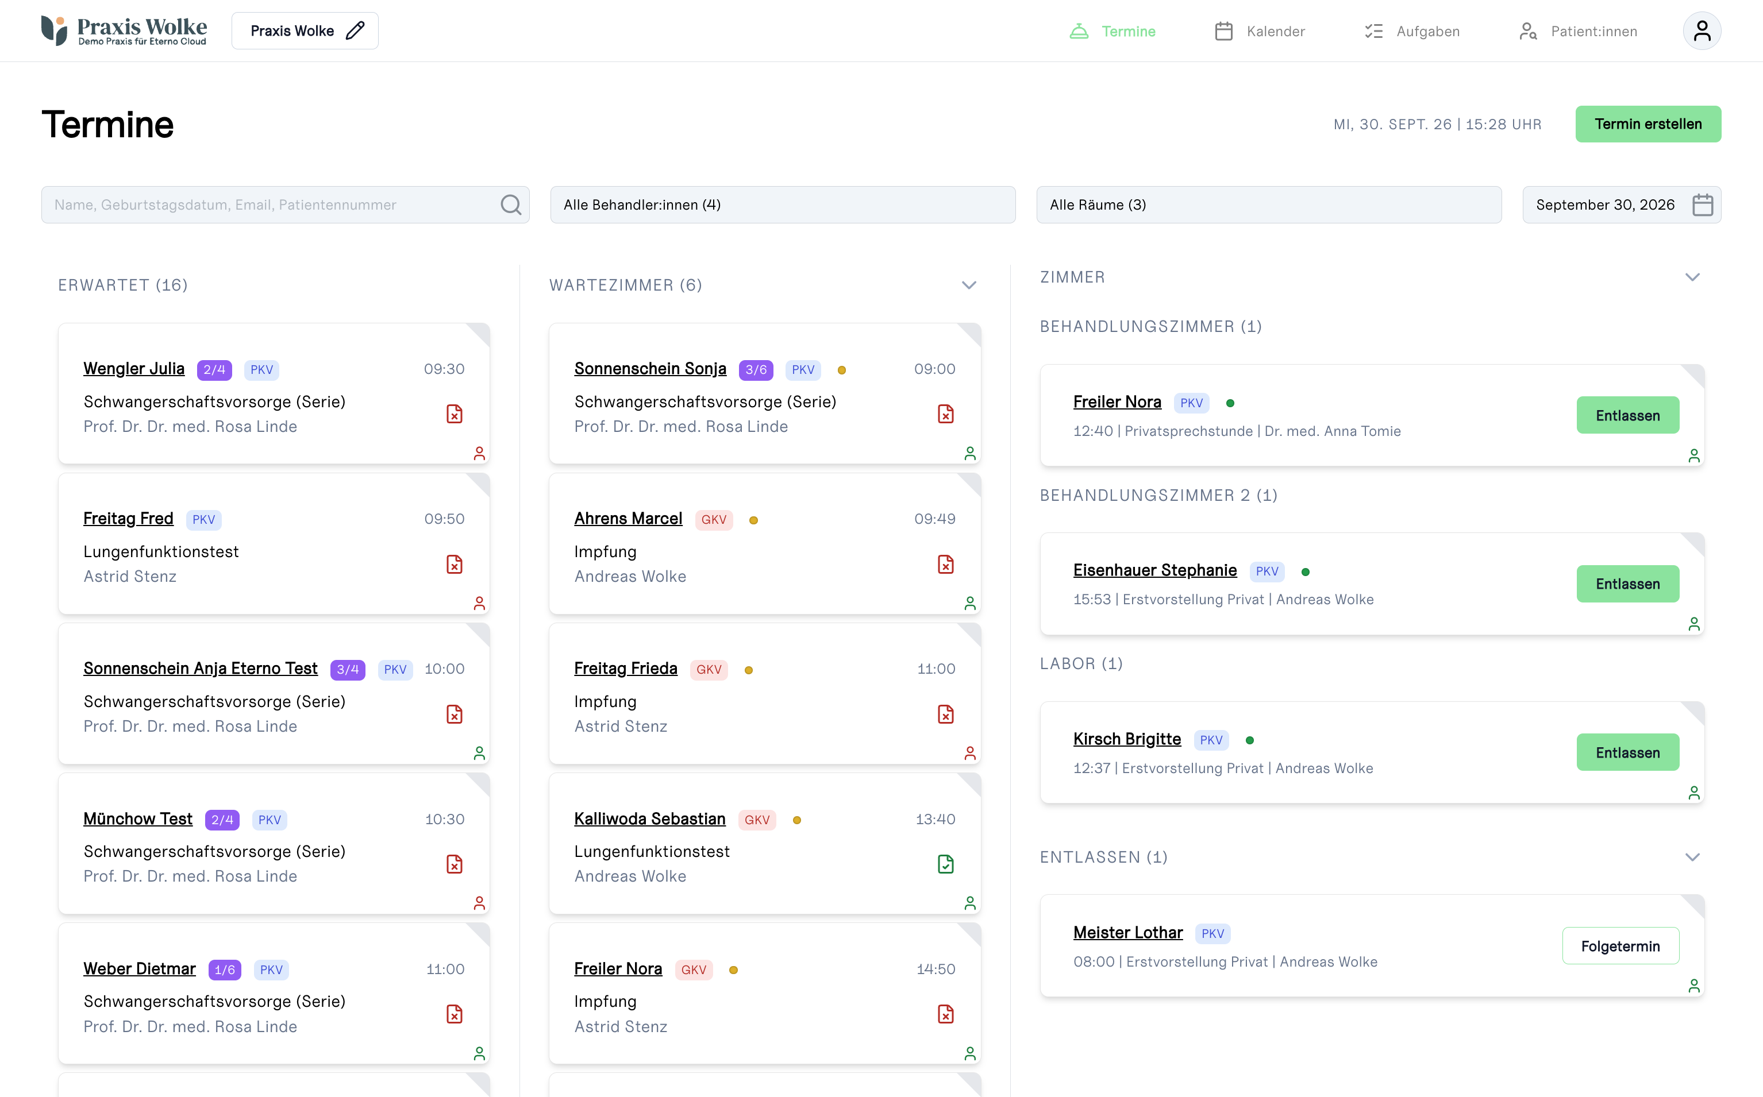This screenshot has width=1763, height=1097.
Task: Collapse the Entlassen section
Action: [x=1692, y=857]
